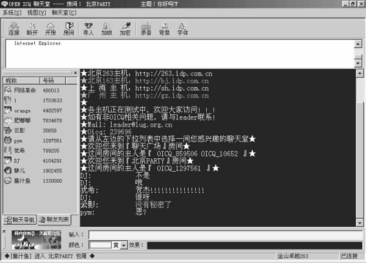
Task: Click the 背景 background toolbar icon
Action: tap(164, 29)
